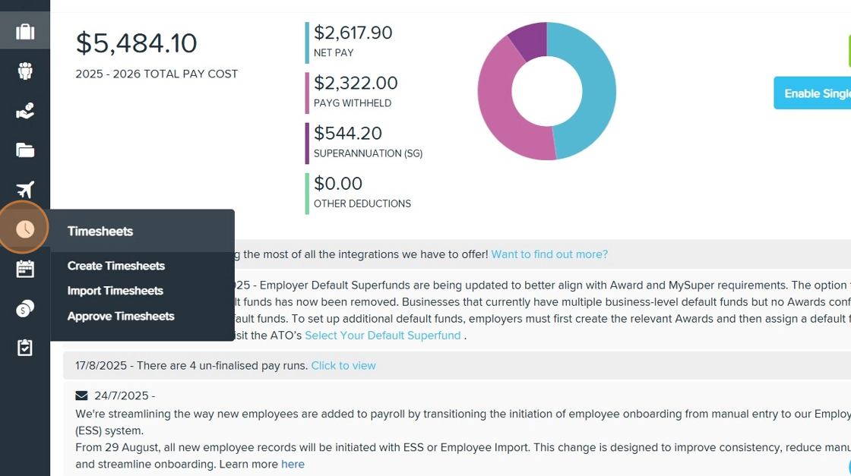Click the Employees group icon in sidebar
Image resolution: width=851 pixels, height=476 pixels.
(25, 71)
